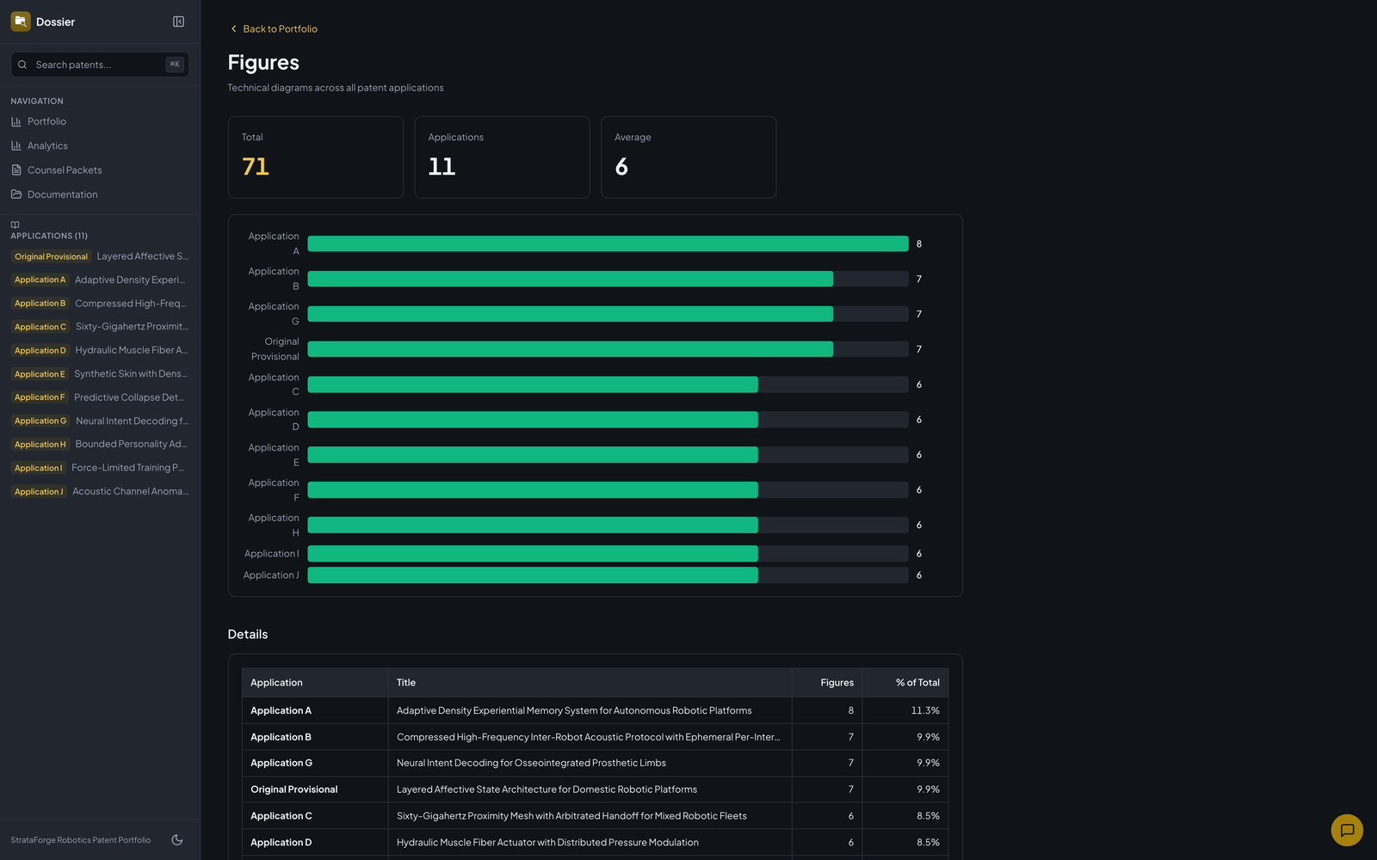This screenshot has width=1377, height=860.
Task: Select Original Provisional in applications list
Action: click(x=100, y=256)
